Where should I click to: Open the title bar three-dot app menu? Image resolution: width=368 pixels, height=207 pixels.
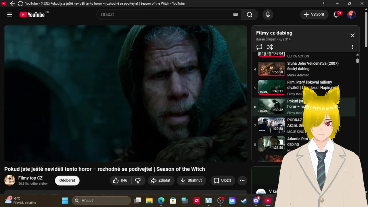324,4
